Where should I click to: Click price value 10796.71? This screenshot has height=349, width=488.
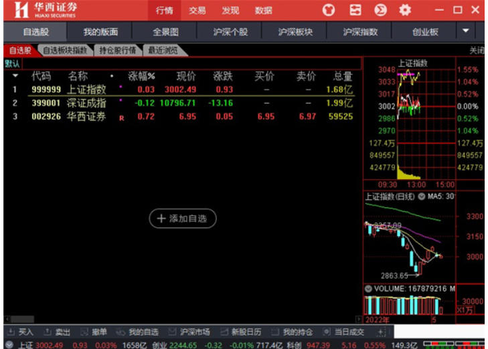177,103
